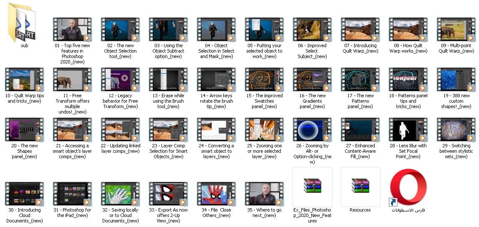This screenshot has width=479, height=227.
Task: Select video 13 Erase while using Brush tool
Action: coord(168,79)
